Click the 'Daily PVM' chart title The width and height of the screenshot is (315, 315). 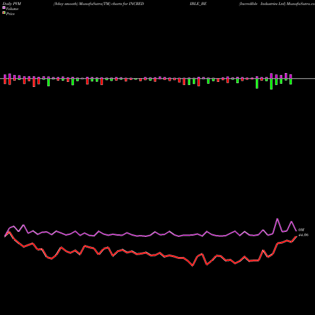coord(12,4)
